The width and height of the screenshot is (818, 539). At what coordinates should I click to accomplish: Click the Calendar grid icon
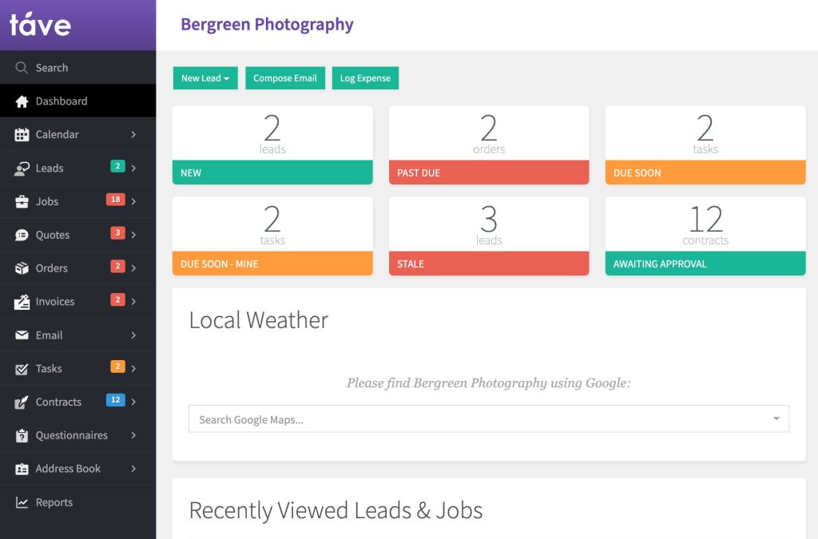point(22,134)
